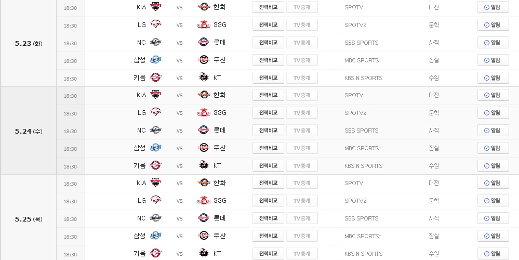Open 전력비교 for 키움 vs KT on 5.25
The width and height of the screenshot is (519, 260).
[x=268, y=253]
